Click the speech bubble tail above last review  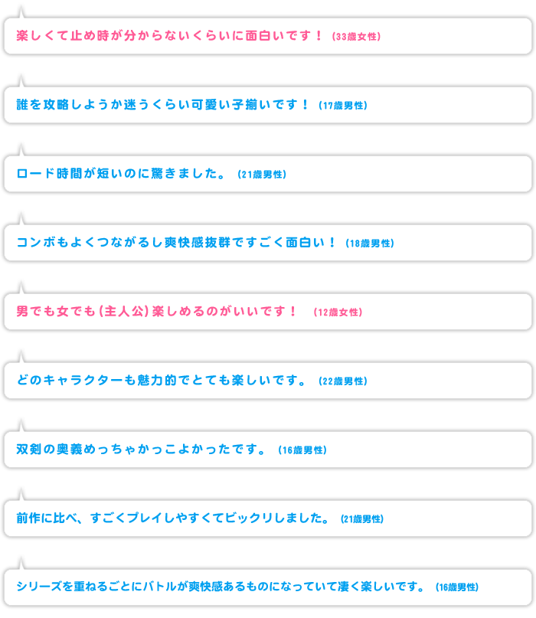pos(21,564)
